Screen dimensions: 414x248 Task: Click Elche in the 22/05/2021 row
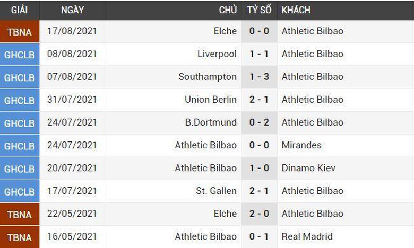(225, 214)
